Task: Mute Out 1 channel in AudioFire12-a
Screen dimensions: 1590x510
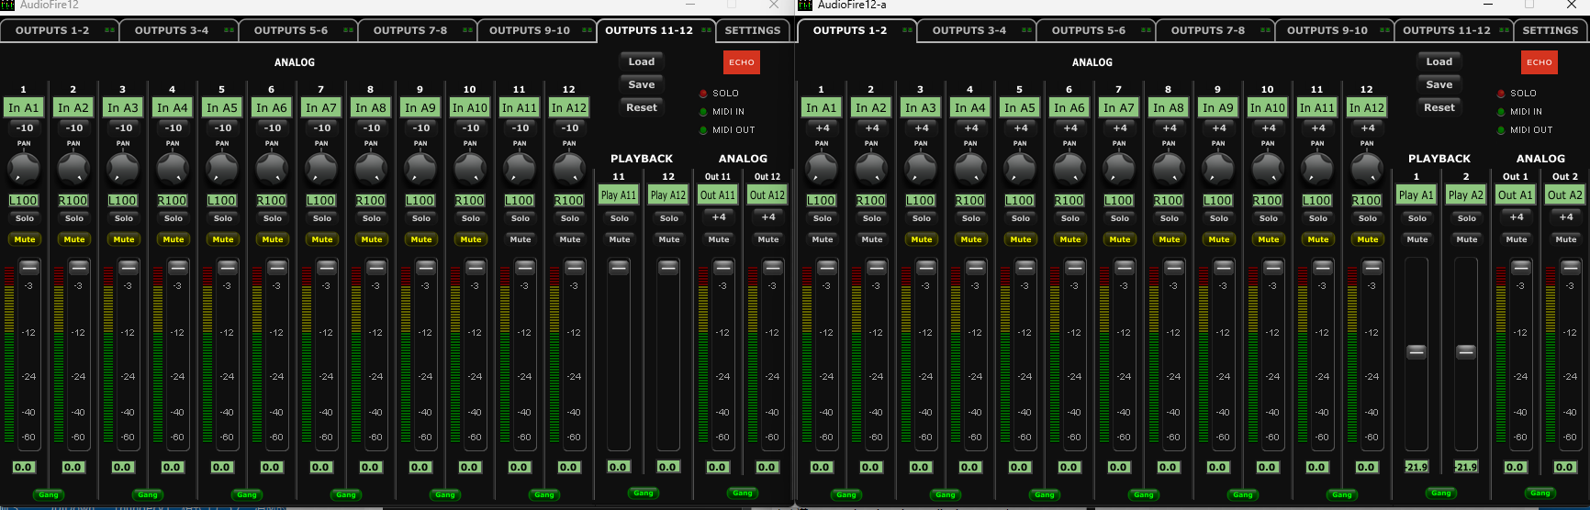Action: click(1517, 239)
